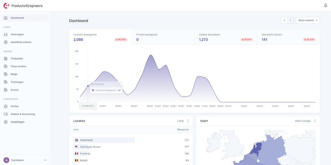This screenshot has width=331, height=165.
Task: Click the 02 Oct data point on chart
Action: click(88, 86)
